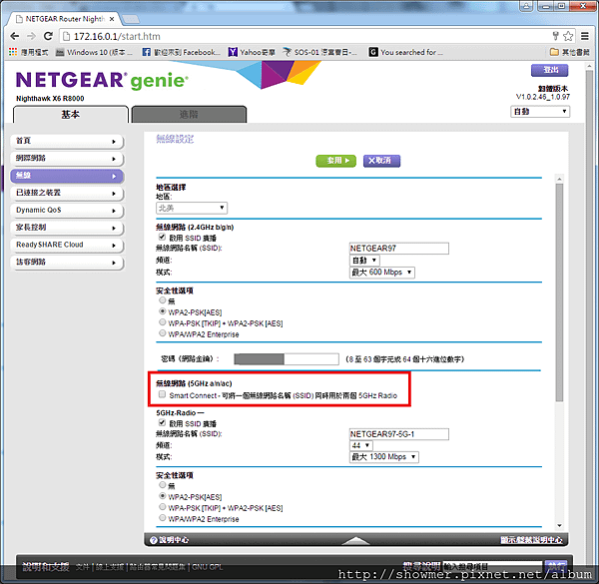This screenshot has height=584, width=599.
Task: Select WPA-PSK [TKIP] + WPA2-PSK [AES] for 2.4GHz
Action: 163,322
